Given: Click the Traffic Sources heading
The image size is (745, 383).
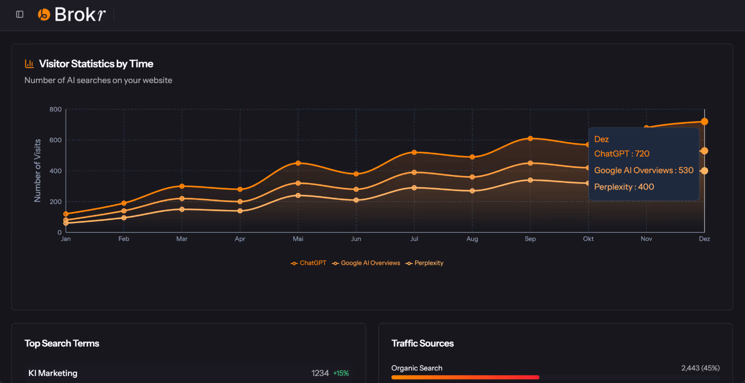Looking at the screenshot, I should pyautogui.click(x=422, y=343).
